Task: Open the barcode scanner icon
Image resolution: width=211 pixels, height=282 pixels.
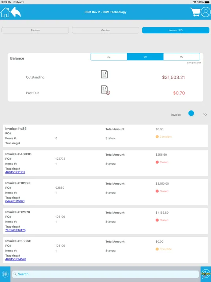Action: click(x=5, y=274)
